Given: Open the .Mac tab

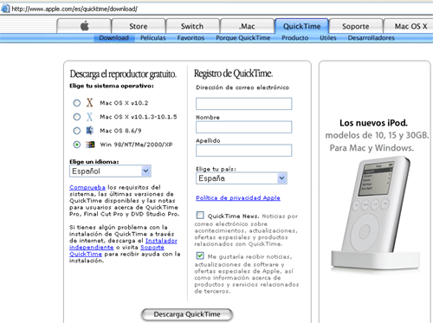Looking at the screenshot, I should [x=247, y=26].
